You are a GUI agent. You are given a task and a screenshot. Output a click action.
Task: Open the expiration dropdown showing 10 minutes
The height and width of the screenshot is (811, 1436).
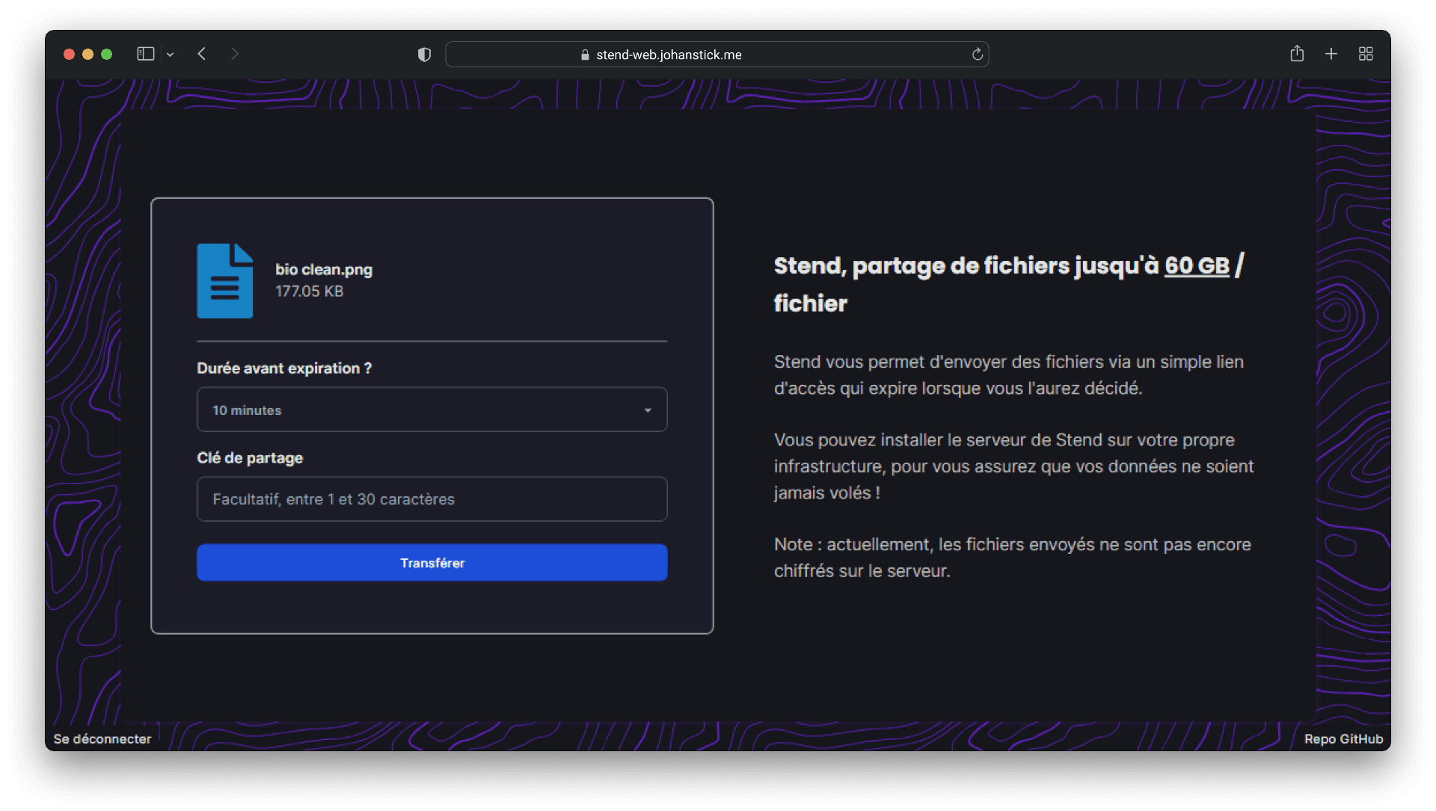tap(432, 410)
